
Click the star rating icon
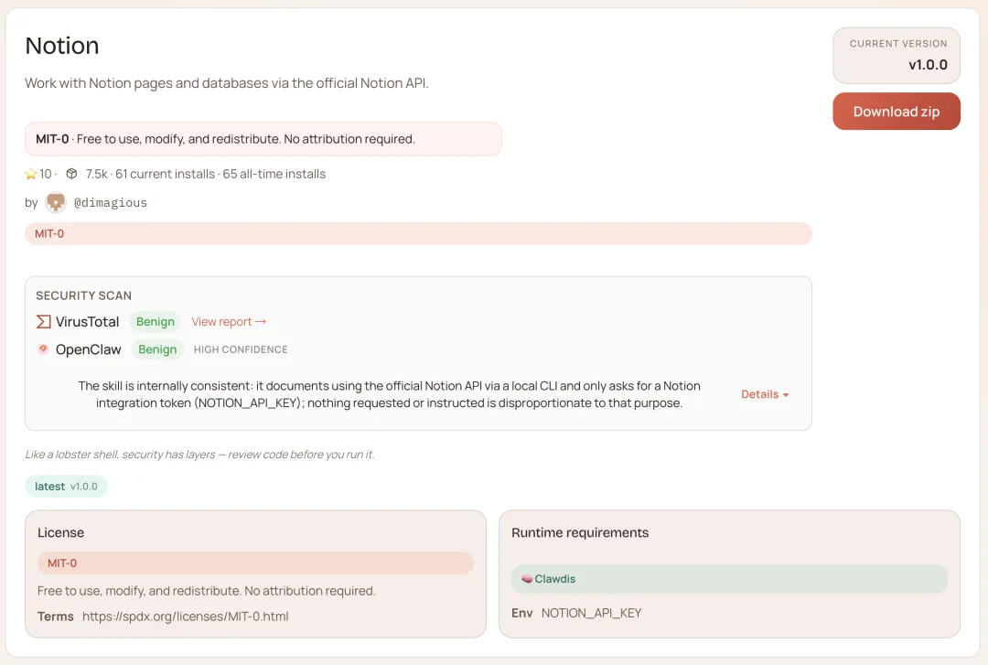[x=31, y=174]
